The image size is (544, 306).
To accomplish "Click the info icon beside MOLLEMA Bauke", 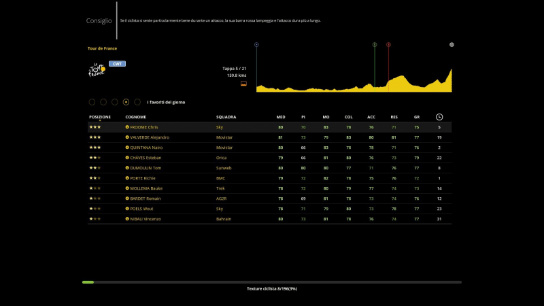I will pyautogui.click(x=127, y=188).
